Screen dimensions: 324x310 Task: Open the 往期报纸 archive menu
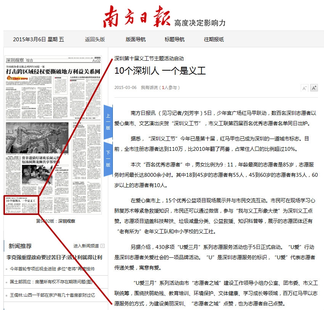tap(214, 39)
